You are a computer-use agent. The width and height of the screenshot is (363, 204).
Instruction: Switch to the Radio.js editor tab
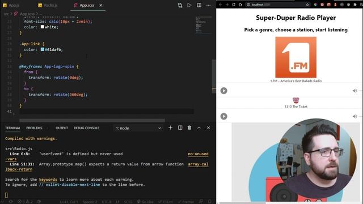48,5
